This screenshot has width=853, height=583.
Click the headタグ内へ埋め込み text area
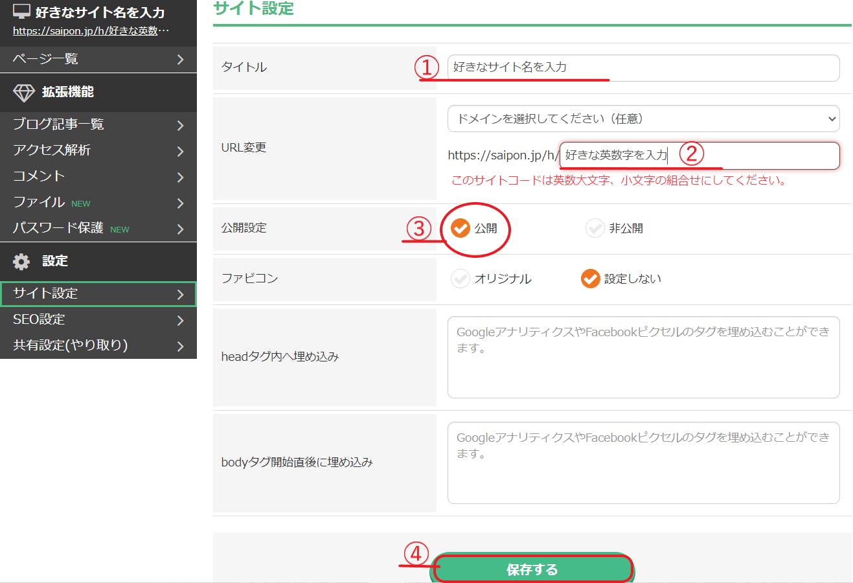[x=643, y=357]
